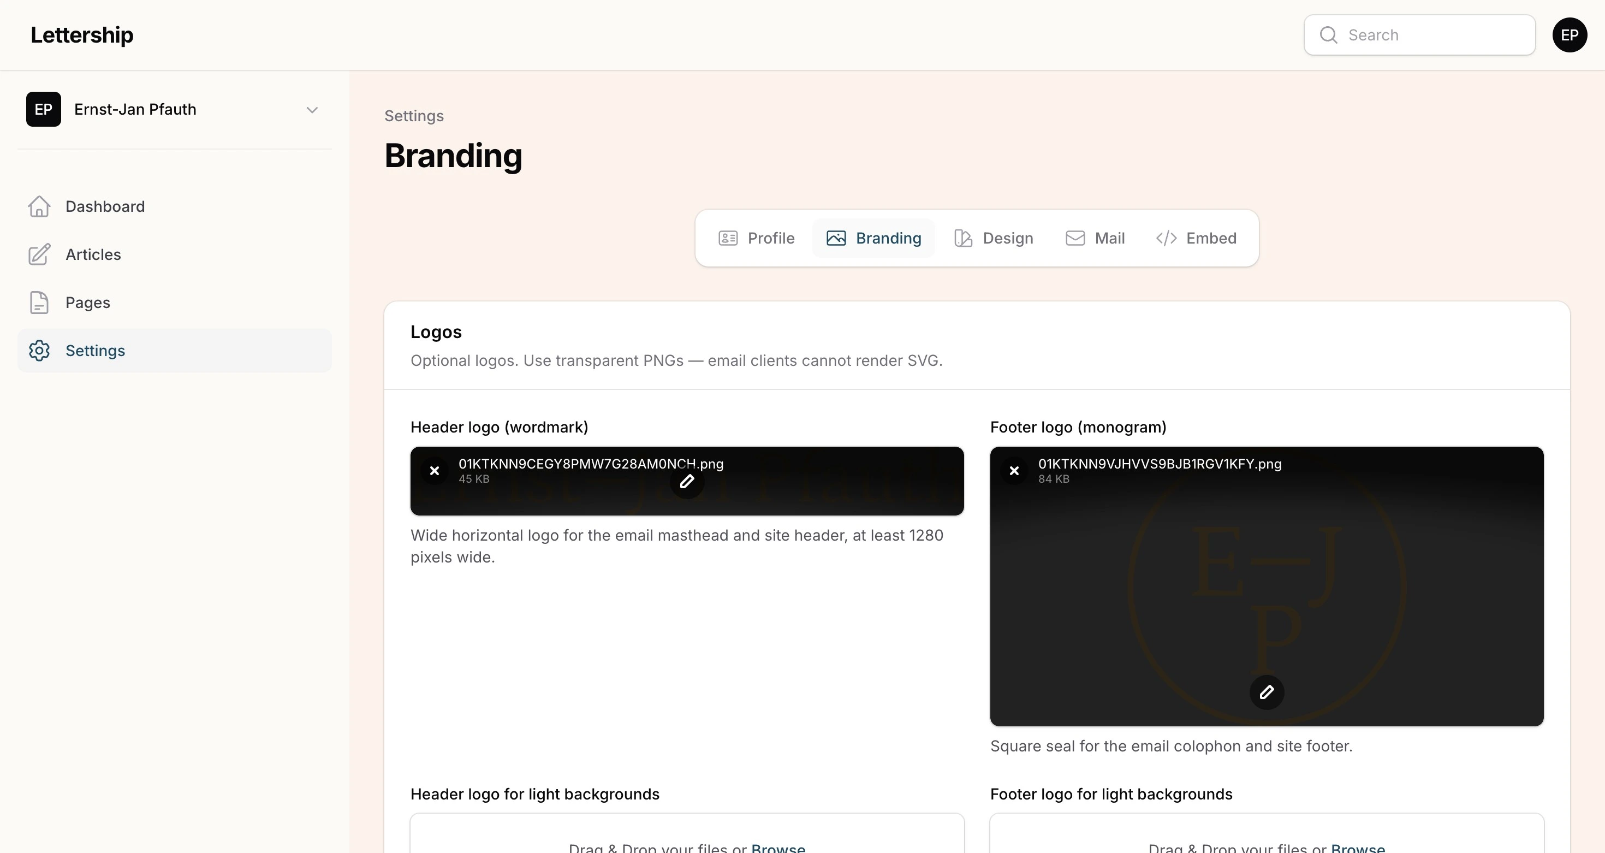The height and width of the screenshot is (853, 1605).
Task: Click the Branding tab image icon
Action: 836,238
